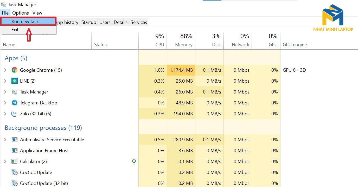Image resolution: width=358 pixels, height=187 pixels.
Task: Expand the Calculator process group
Action: [5, 161]
